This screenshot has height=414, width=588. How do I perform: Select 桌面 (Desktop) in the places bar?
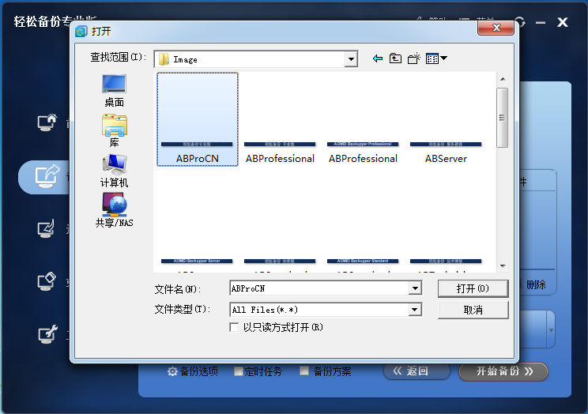tap(114, 91)
